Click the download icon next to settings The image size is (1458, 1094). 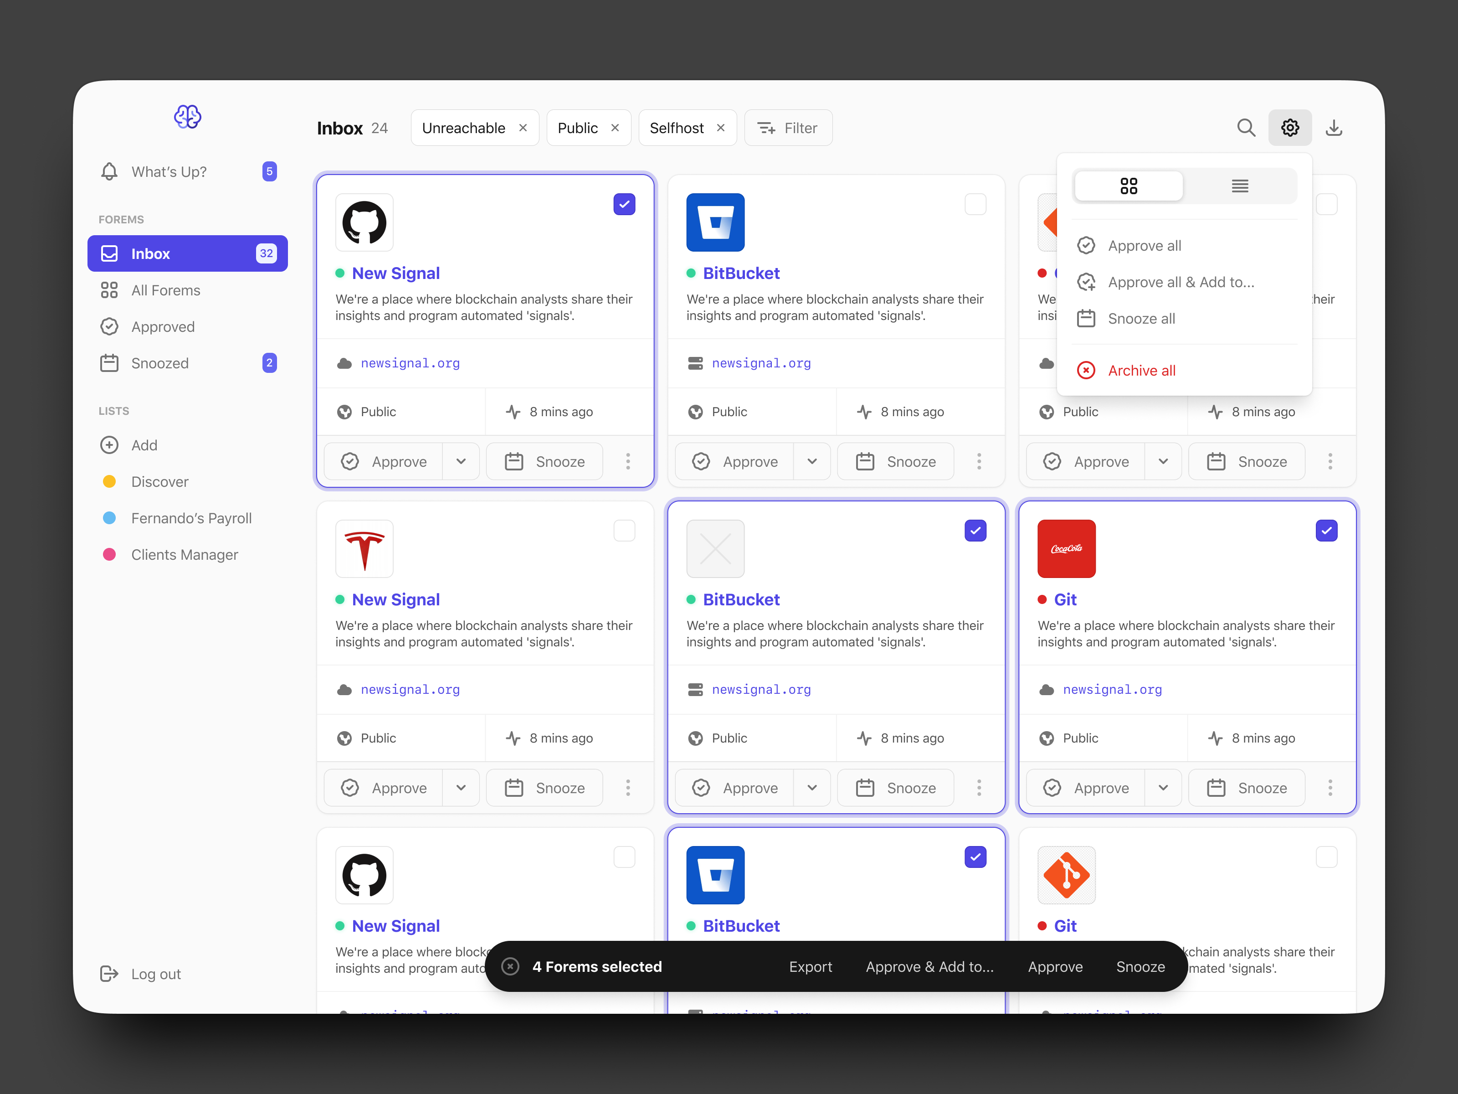click(x=1334, y=127)
